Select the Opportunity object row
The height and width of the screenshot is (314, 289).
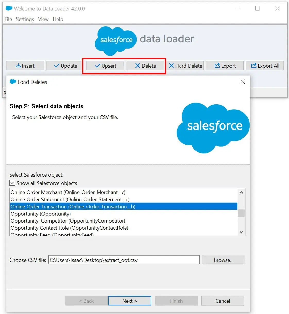pyautogui.click(x=124, y=214)
